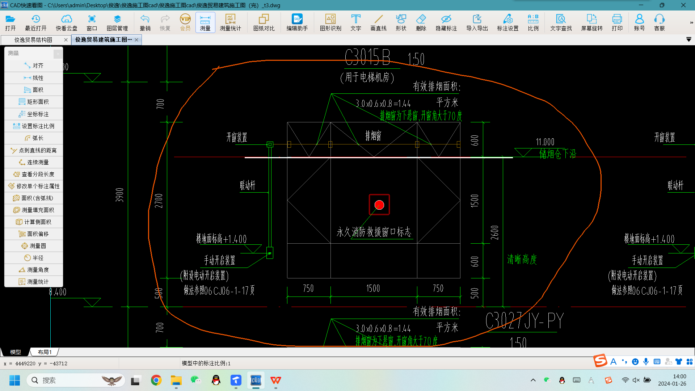Start 图形识别 shape recognition
The image size is (695, 391).
click(330, 22)
